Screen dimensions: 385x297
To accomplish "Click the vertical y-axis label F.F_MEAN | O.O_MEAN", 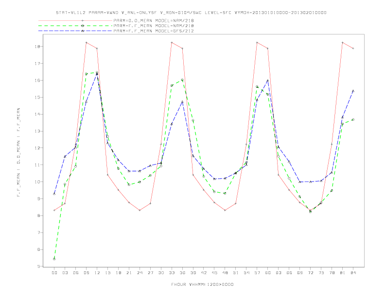I will (18, 152).
